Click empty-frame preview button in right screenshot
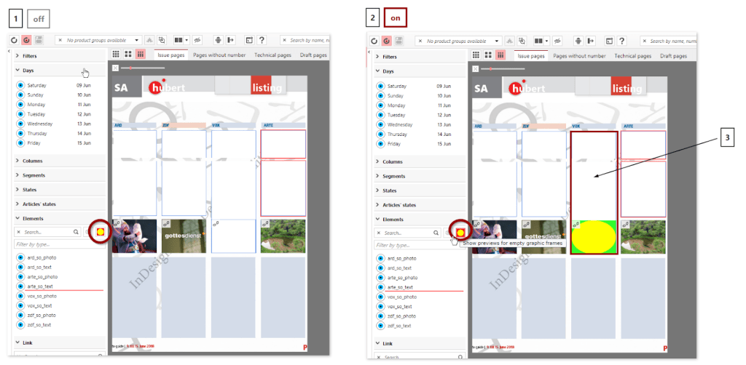The width and height of the screenshot is (746, 365). (460, 233)
